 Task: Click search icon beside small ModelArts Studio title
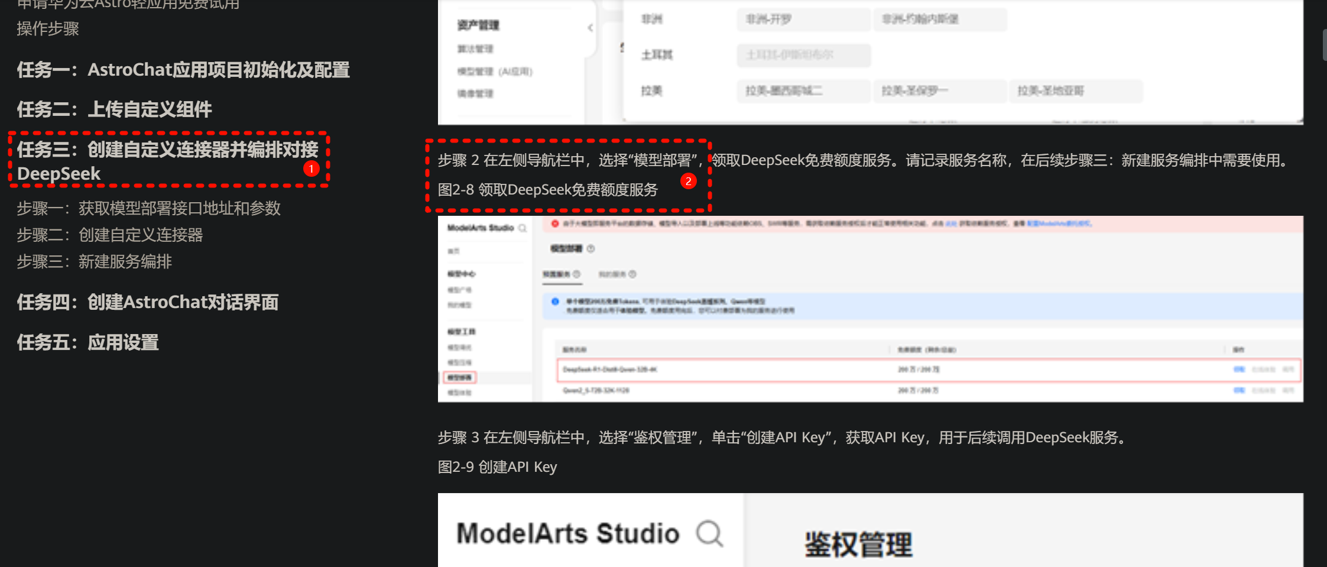[x=523, y=228]
